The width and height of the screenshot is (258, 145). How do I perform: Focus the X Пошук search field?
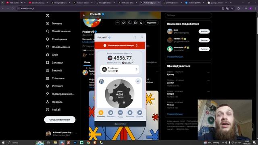point(188,15)
